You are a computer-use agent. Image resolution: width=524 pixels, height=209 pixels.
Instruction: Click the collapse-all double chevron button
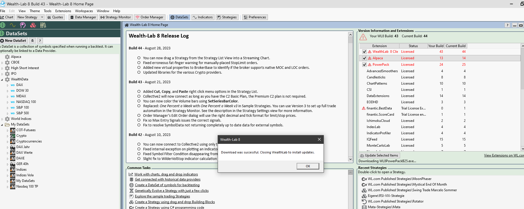click(32, 41)
